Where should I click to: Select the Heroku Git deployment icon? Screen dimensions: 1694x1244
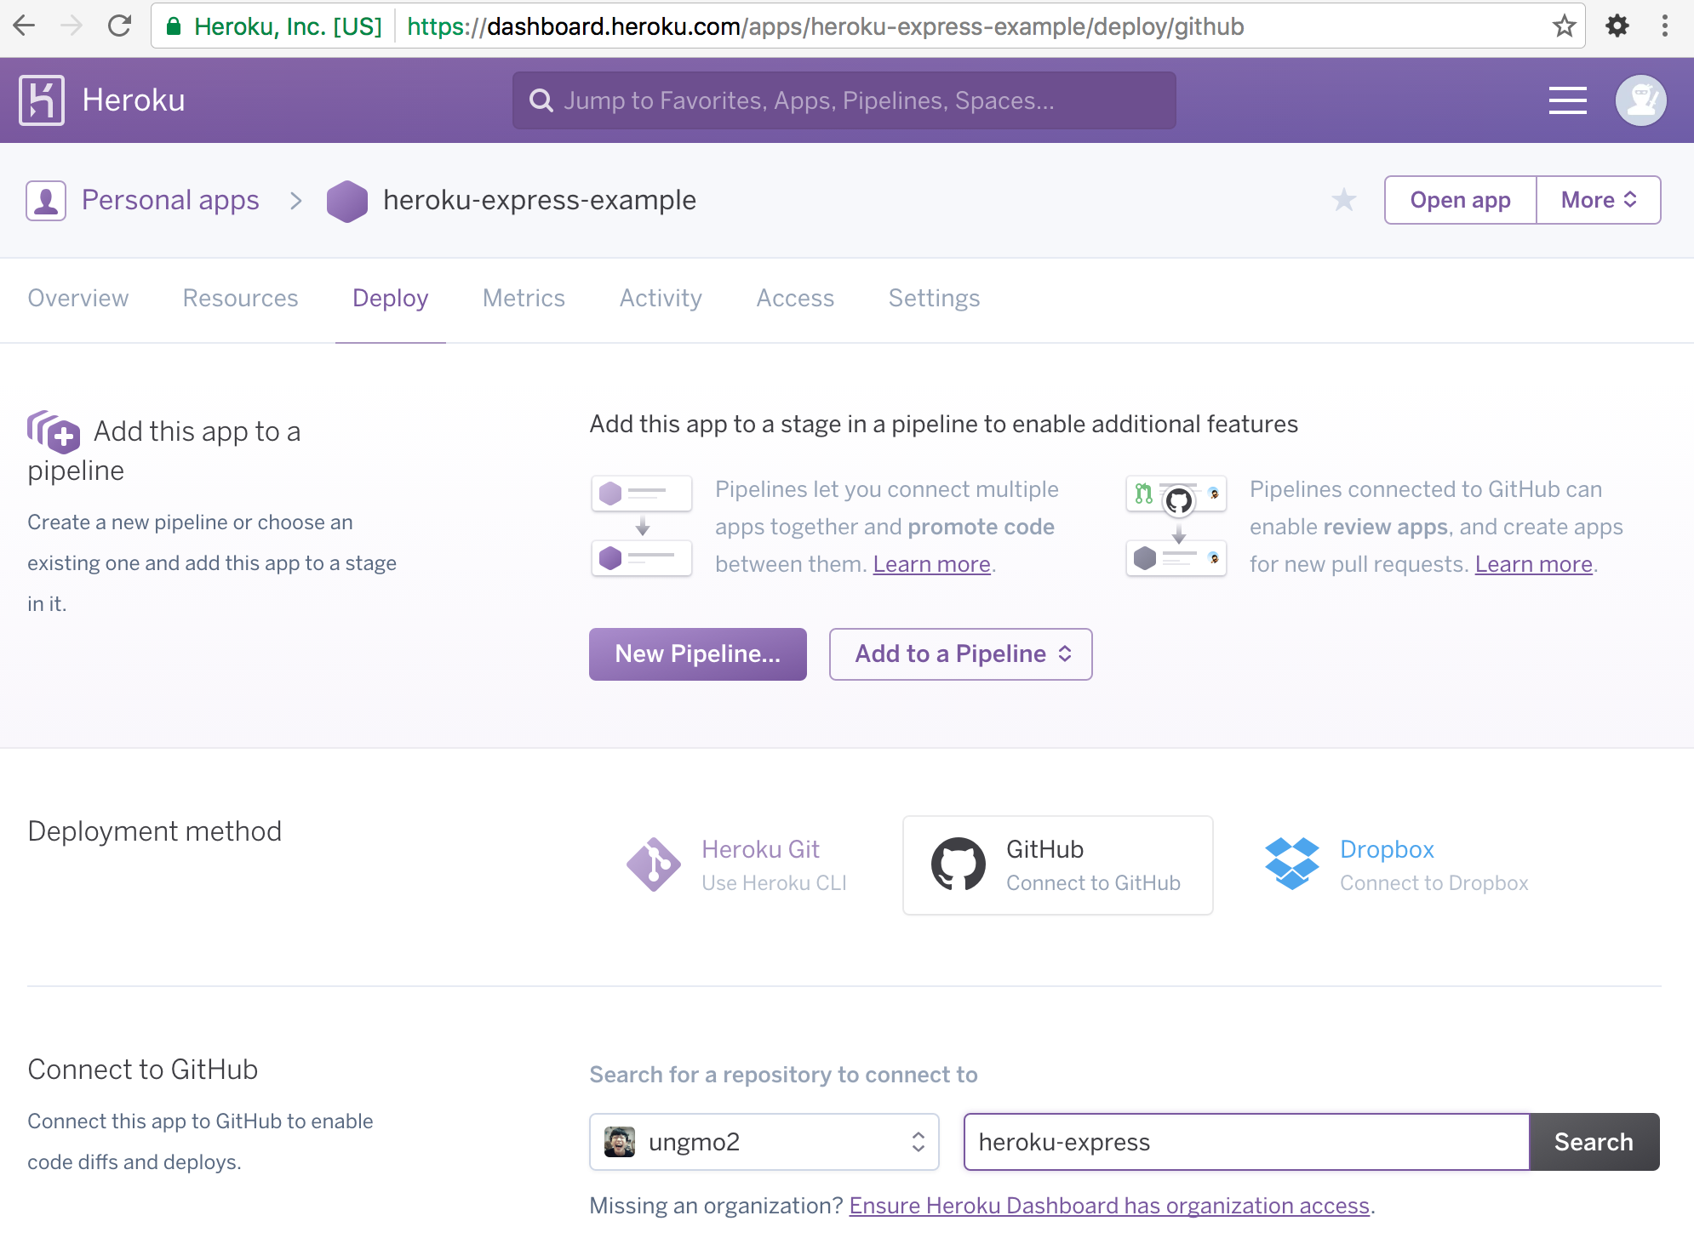point(652,864)
